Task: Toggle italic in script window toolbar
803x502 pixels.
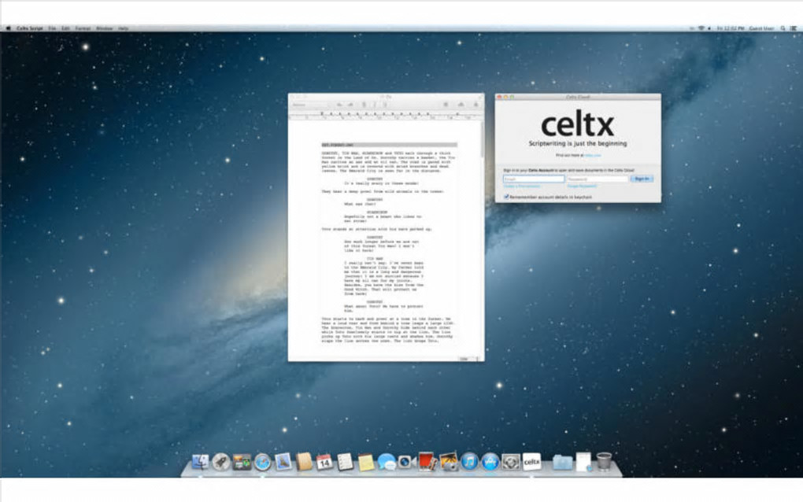Action: click(375, 105)
